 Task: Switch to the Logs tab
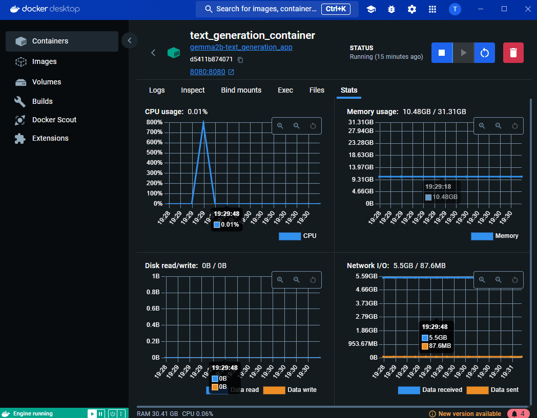pos(157,90)
